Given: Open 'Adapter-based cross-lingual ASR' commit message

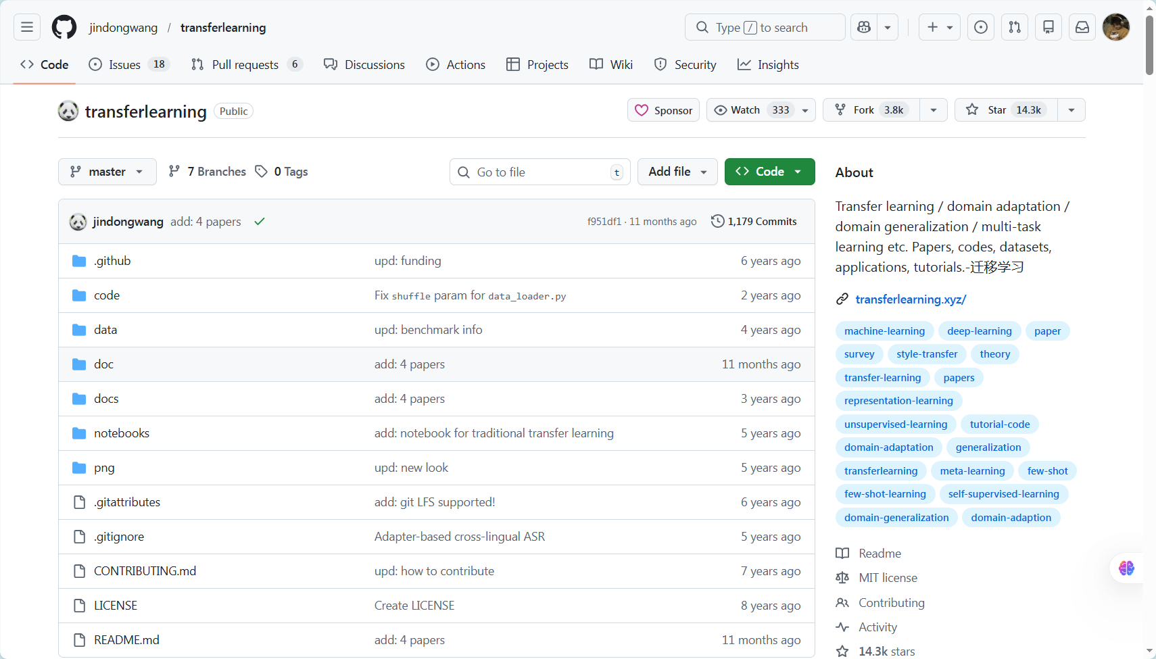Looking at the screenshot, I should (459, 536).
